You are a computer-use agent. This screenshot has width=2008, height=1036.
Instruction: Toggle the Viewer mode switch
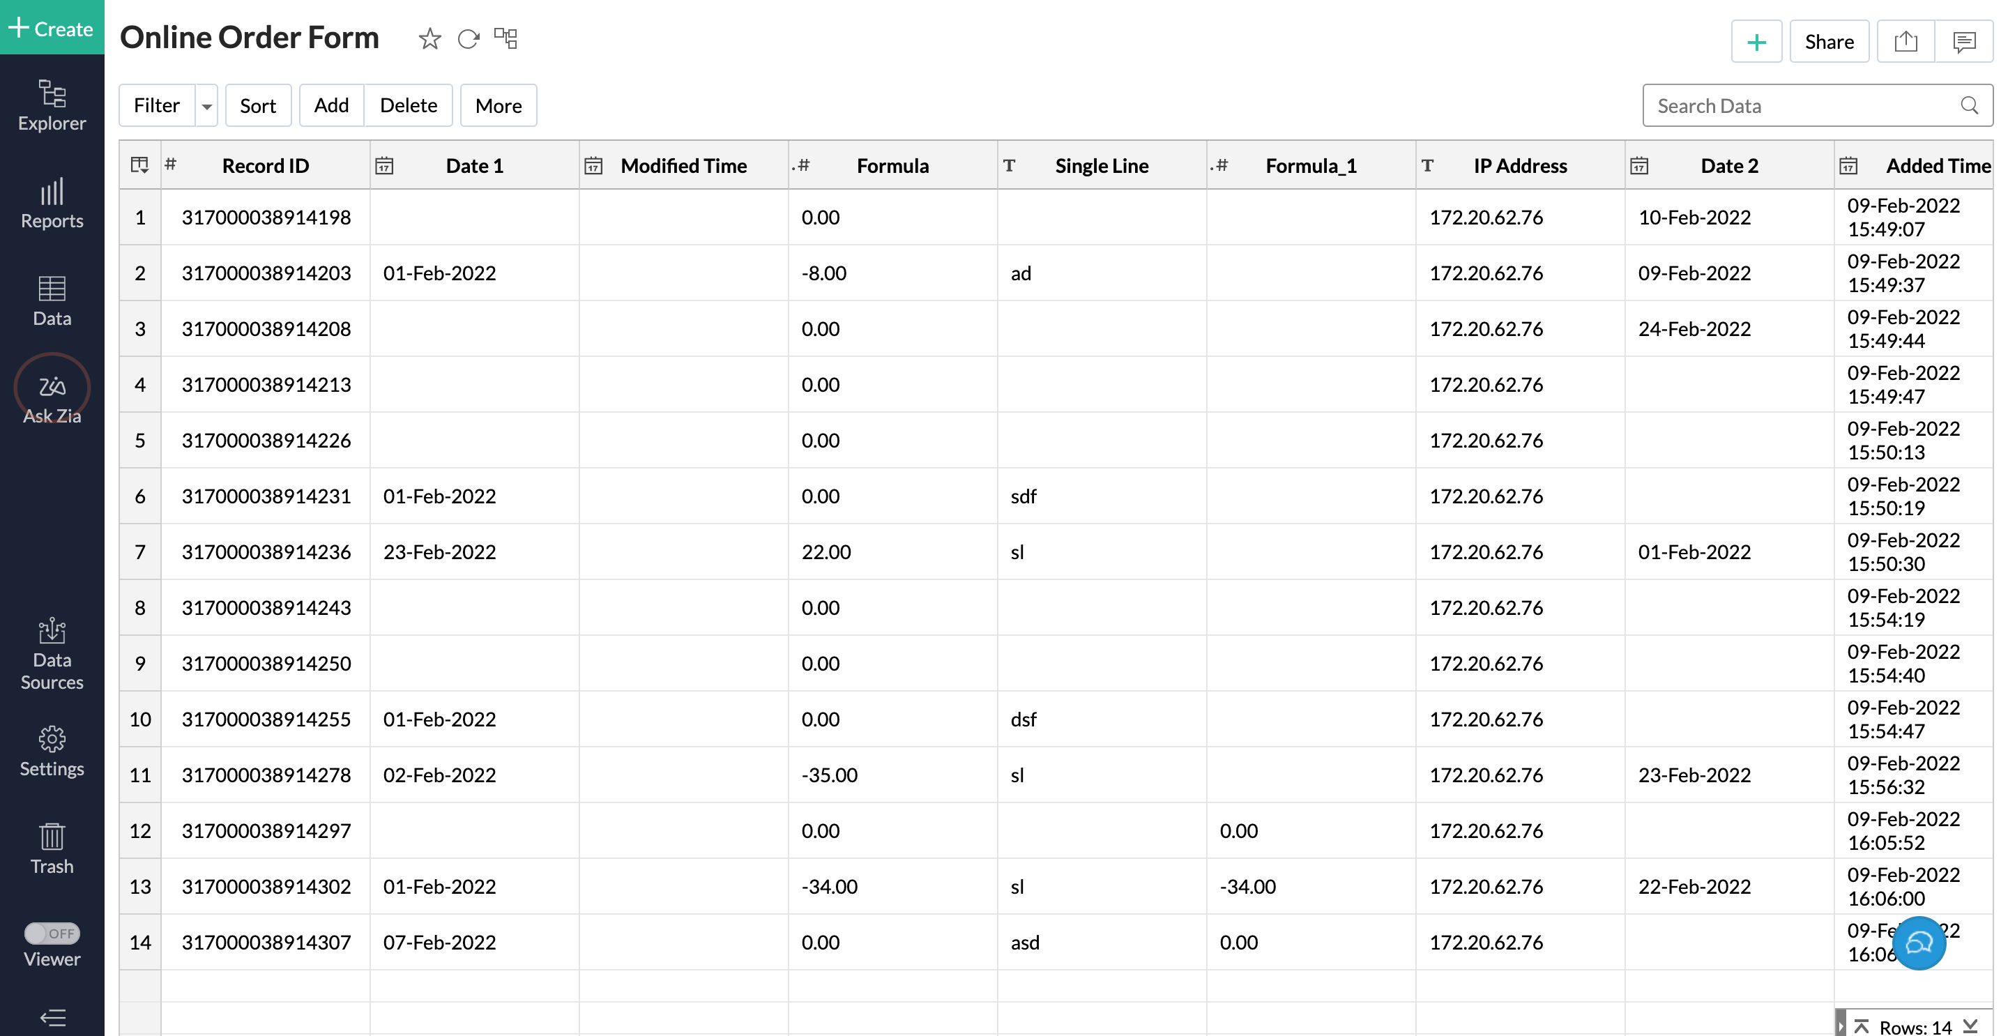coord(52,933)
